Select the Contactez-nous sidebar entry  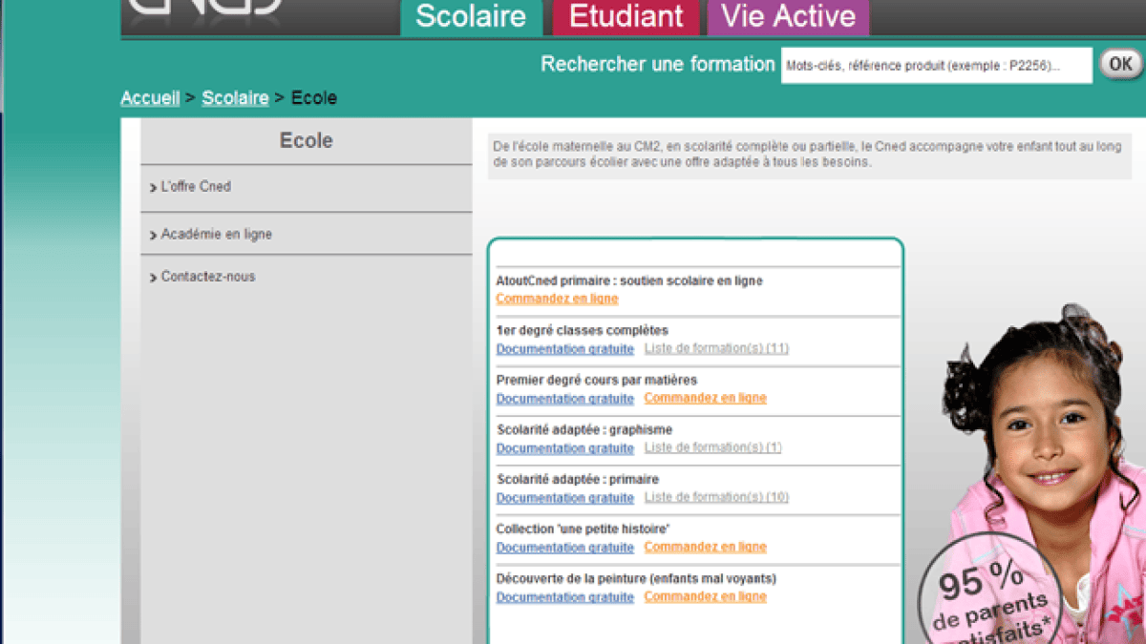(x=306, y=277)
